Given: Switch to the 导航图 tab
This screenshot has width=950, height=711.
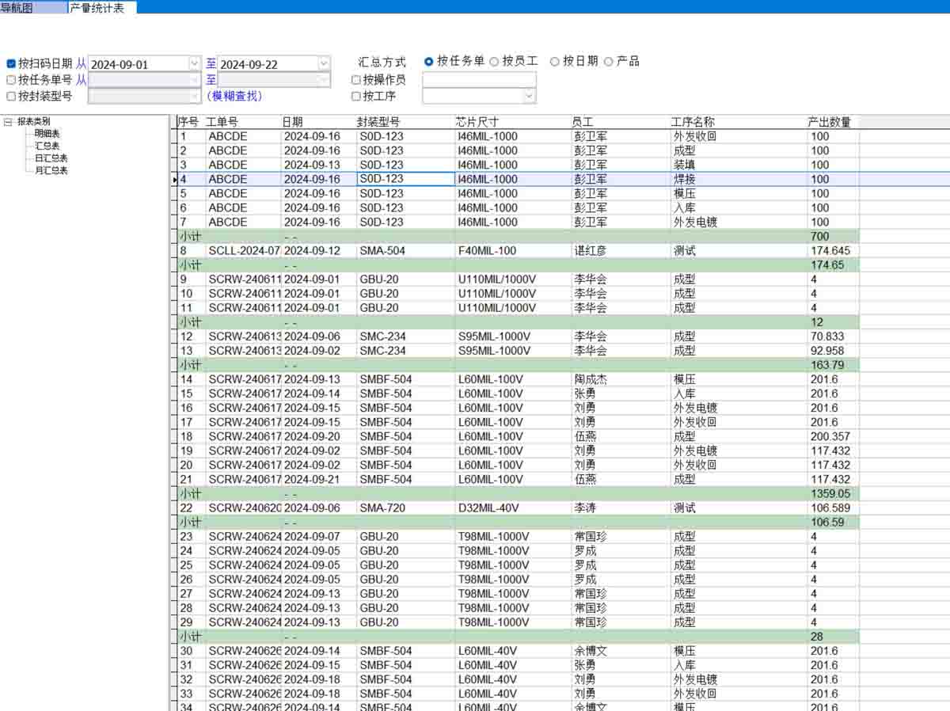Looking at the screenshot, I should point(17,7).
